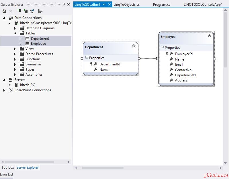Screen dimensions: 229x179
Task: Close the LinqToSQL.dbml tab
Action: [109, 4]
